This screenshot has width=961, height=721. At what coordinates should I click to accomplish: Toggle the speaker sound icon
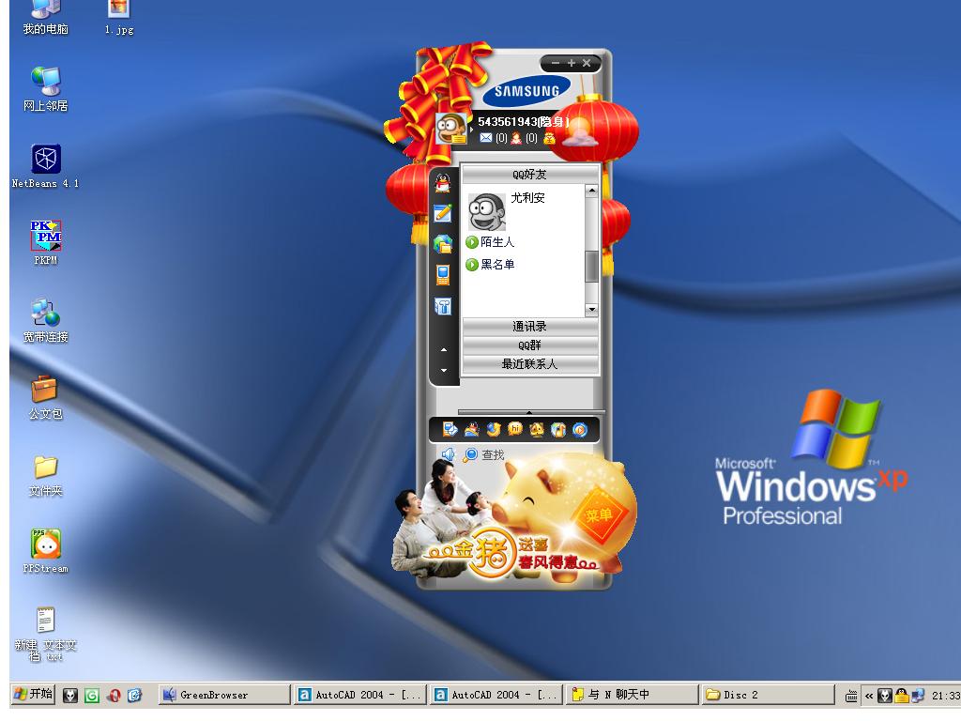tap(448, 454)
